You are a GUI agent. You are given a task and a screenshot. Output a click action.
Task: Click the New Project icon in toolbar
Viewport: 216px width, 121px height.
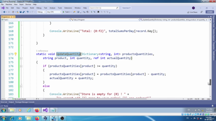pos(13,12)
